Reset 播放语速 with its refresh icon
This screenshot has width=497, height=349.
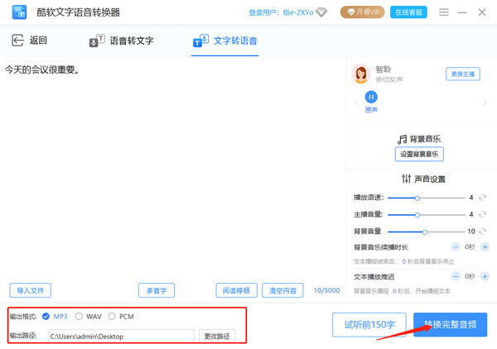[482, 198]
